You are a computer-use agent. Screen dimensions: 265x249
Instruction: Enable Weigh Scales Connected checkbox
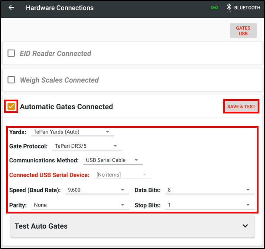tap(11, 80)
